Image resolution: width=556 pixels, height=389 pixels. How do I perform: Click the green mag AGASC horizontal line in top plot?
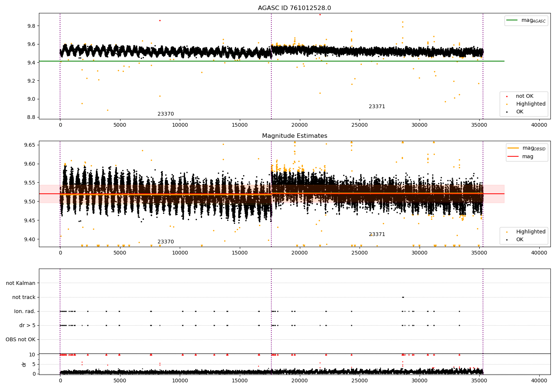[272, 61]
